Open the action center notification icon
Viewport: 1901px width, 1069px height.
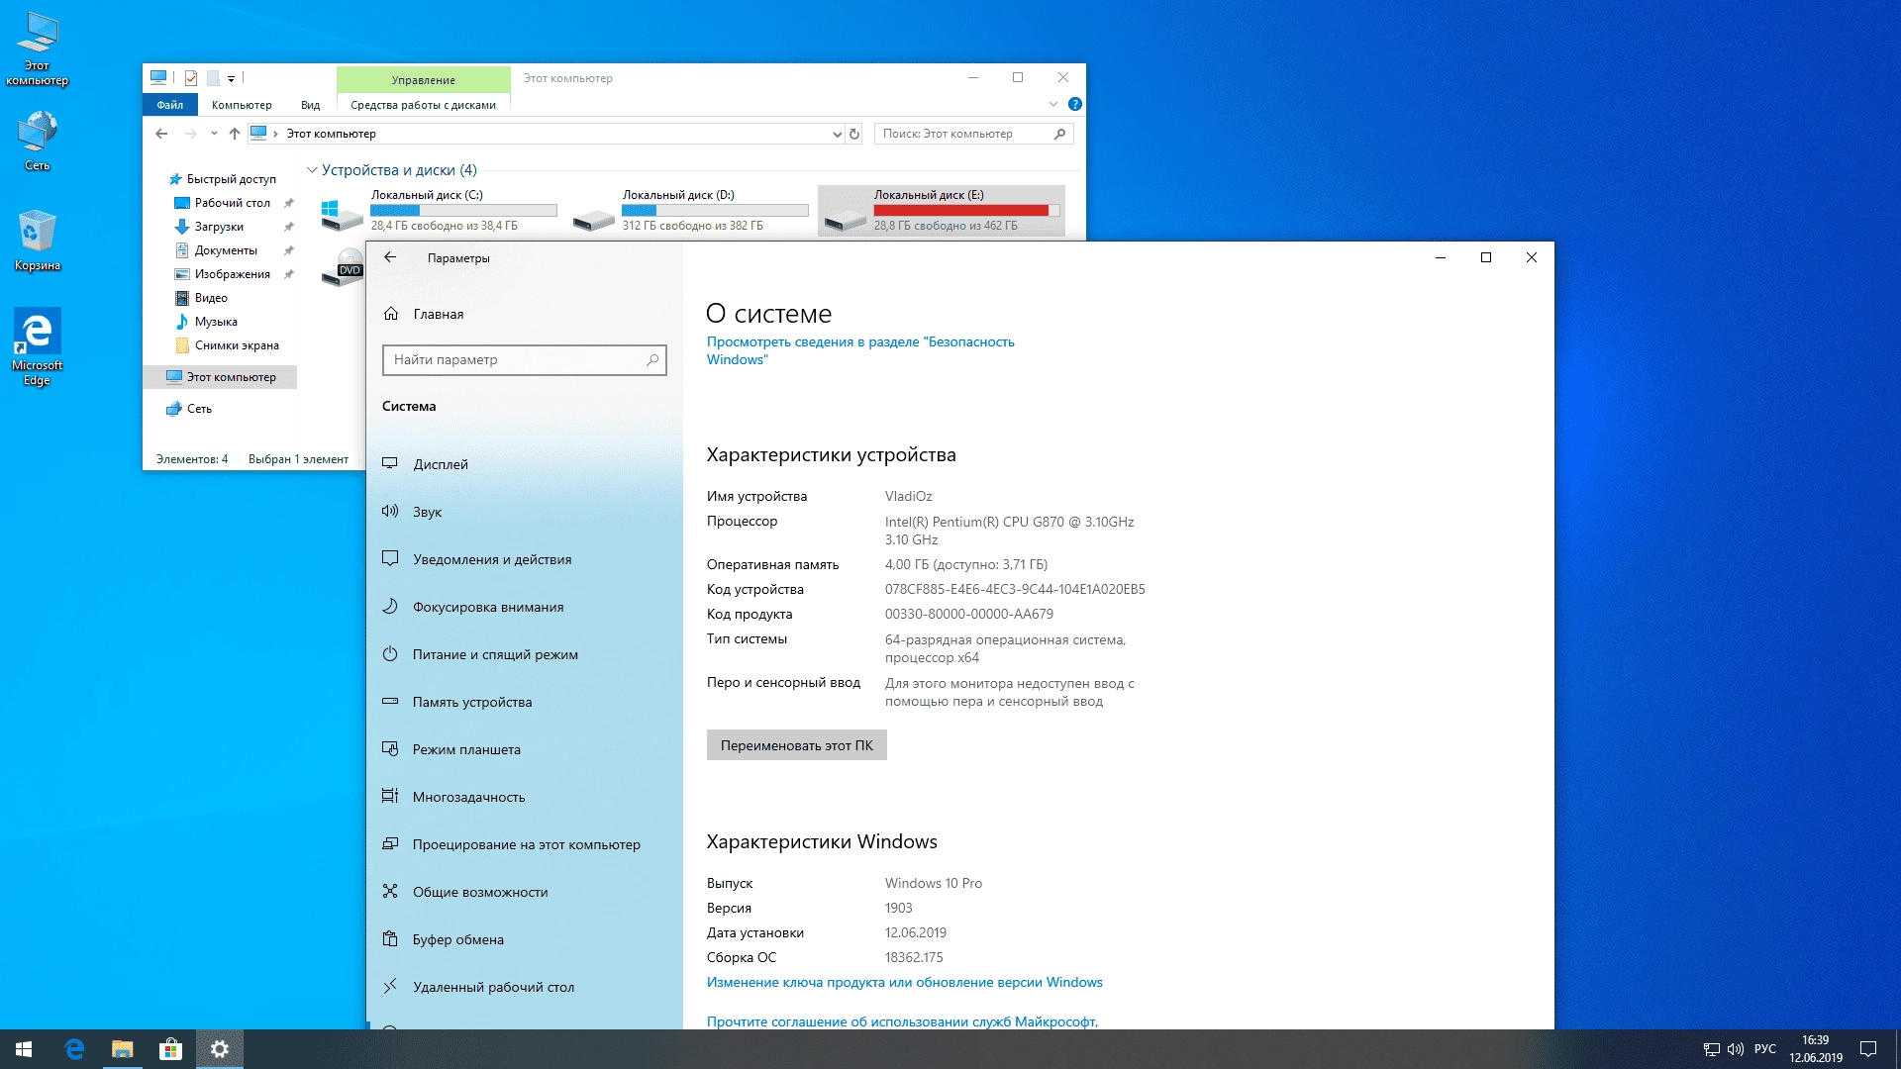point(1868,1049)
